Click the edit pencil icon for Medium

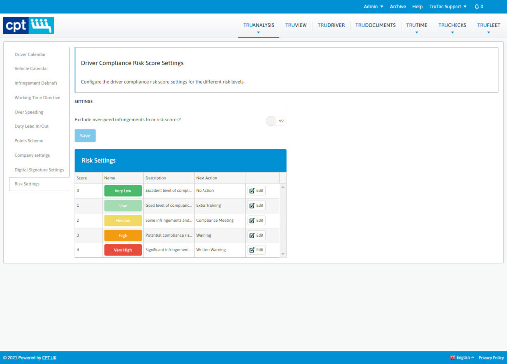[253, 220]
